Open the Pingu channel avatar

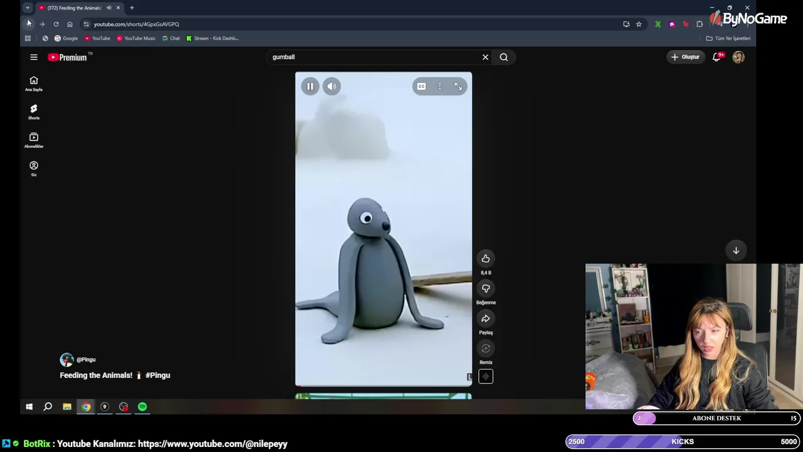pyautogui.click(x=66, y=360)
